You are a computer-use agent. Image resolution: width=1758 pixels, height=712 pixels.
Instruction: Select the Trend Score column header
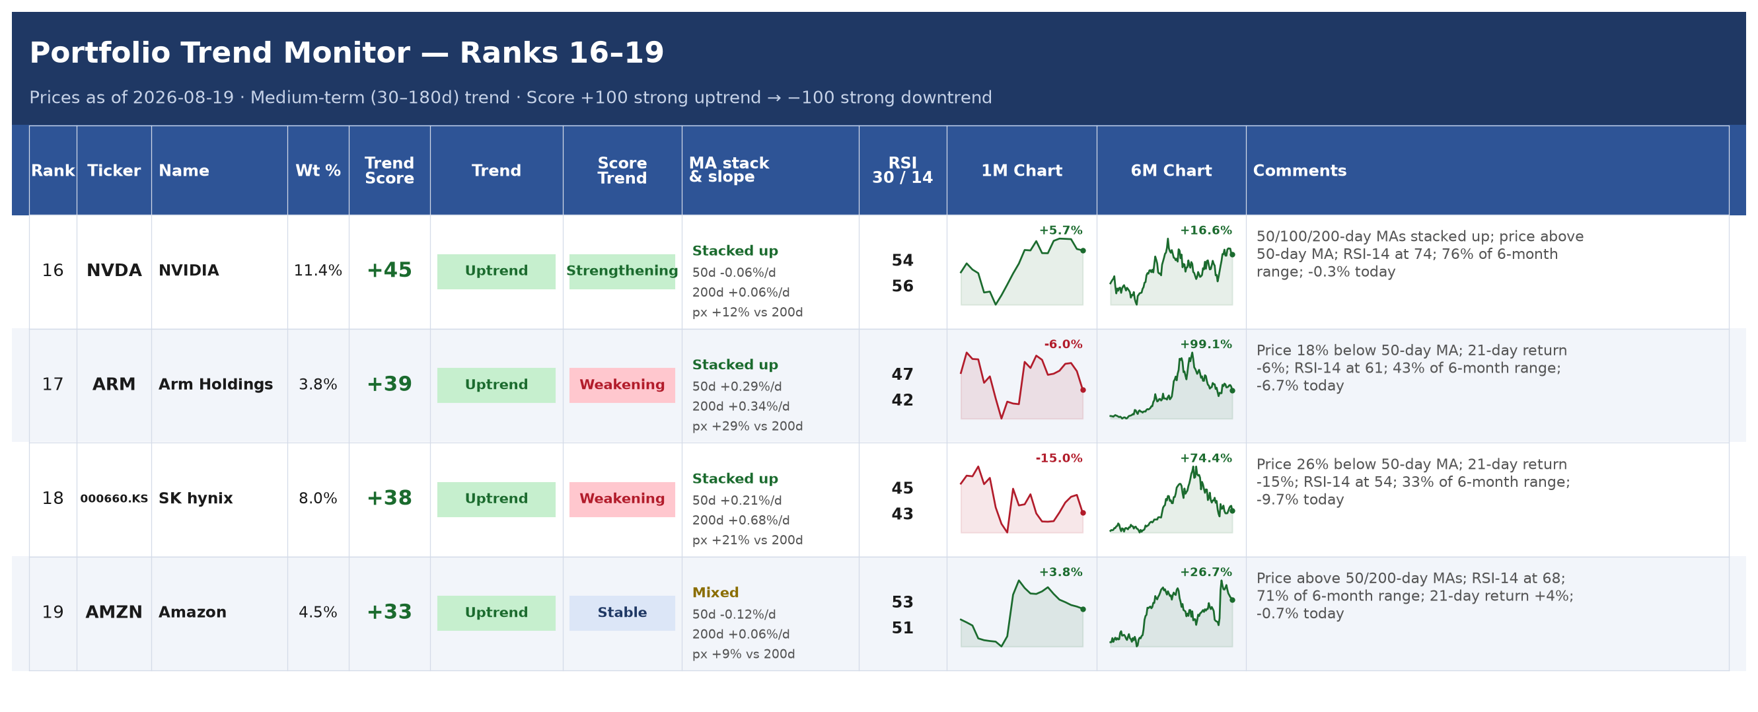tap(389, 170)
